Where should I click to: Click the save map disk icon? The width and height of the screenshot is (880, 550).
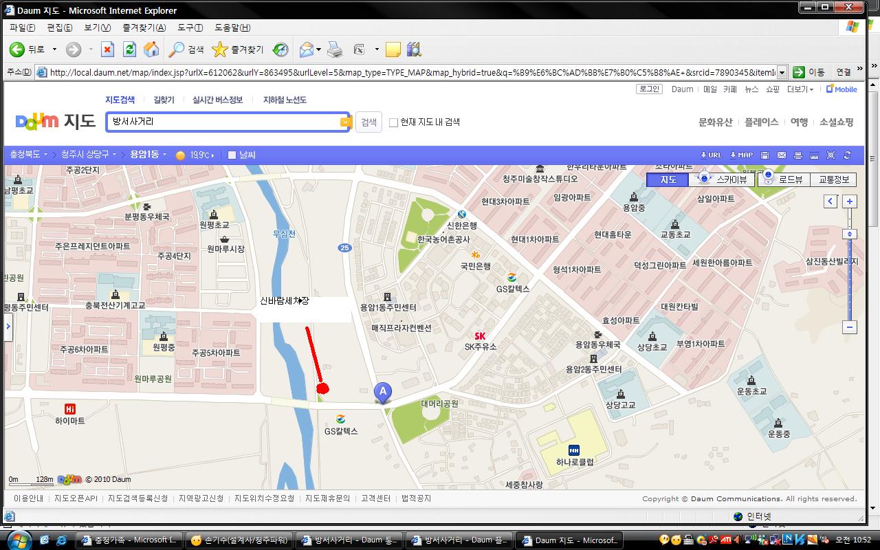[x=764, y=155]
